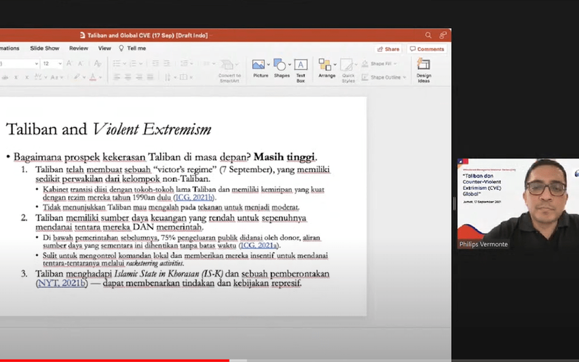
Task: Expand the font size dropdown
Action: 60,63
